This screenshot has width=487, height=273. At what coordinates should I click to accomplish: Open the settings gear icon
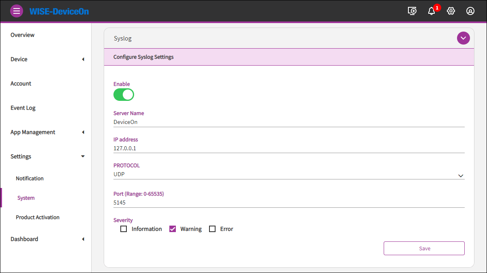[451, 11]
